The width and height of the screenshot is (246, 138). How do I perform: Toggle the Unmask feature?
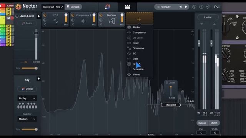click(x=73, y=7)
